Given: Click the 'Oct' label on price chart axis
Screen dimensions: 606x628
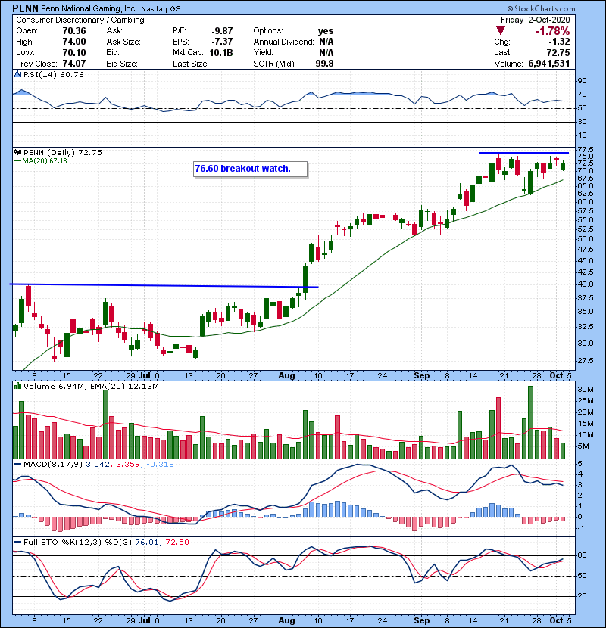Looking at the screenshot, I should [556, 376].
